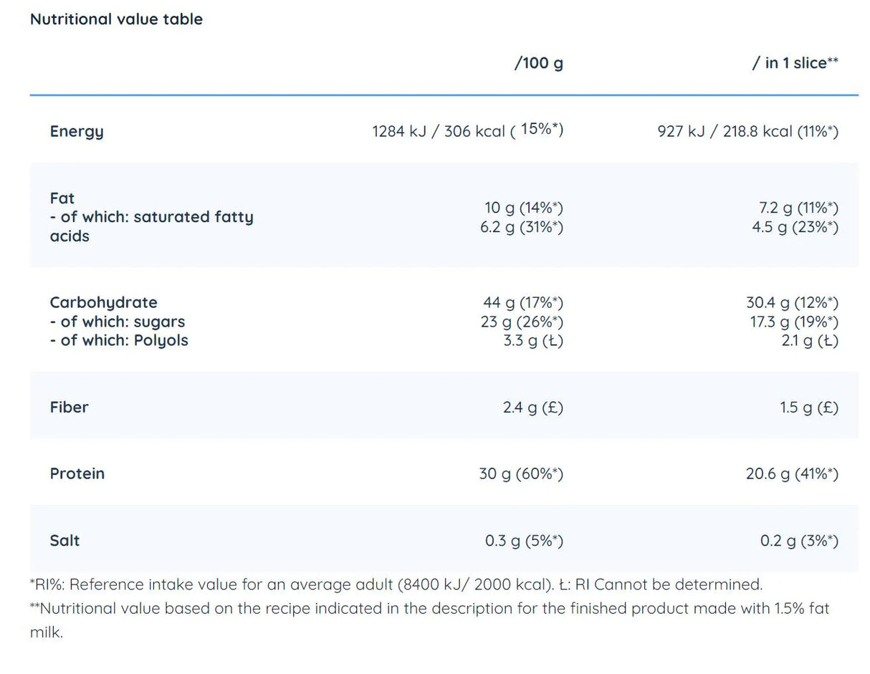
Task: Click the 10 g (14%*) fat value
Action: click(x=523, y=208)
